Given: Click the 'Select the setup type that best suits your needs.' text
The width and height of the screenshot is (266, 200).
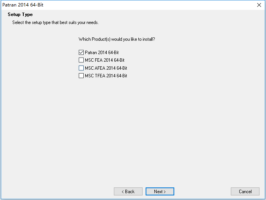Looking at the screenshot, I should 55,22.
